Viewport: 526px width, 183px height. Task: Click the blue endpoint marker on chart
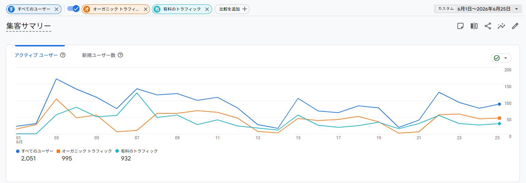(499, 104)
